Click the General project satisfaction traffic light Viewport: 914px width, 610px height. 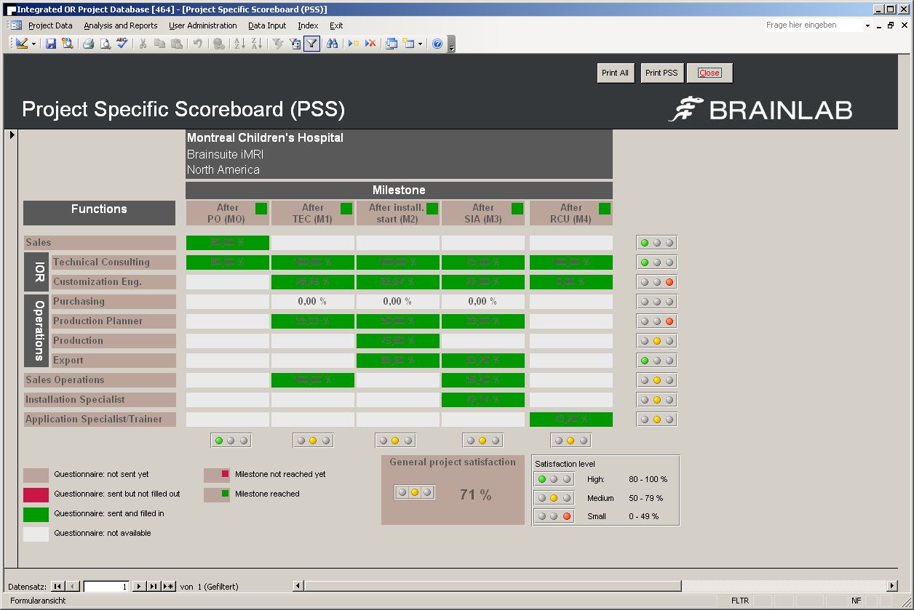coord(414,492)
